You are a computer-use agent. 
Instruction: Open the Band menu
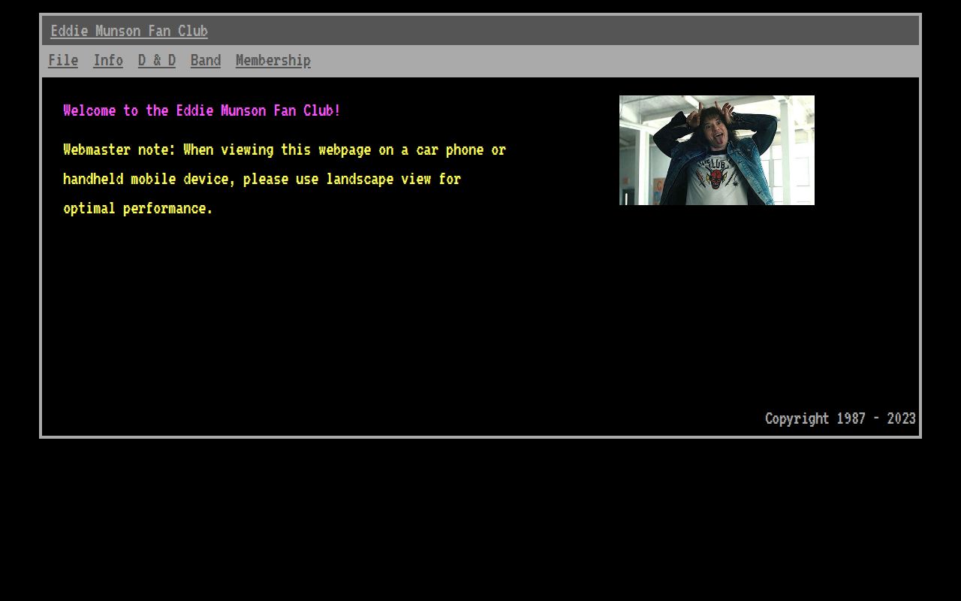tap(206, 60)
